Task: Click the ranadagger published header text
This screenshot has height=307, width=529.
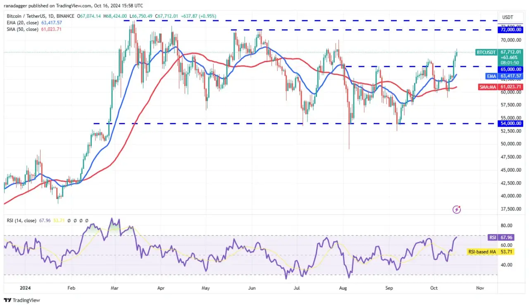Action: (74, 5)
